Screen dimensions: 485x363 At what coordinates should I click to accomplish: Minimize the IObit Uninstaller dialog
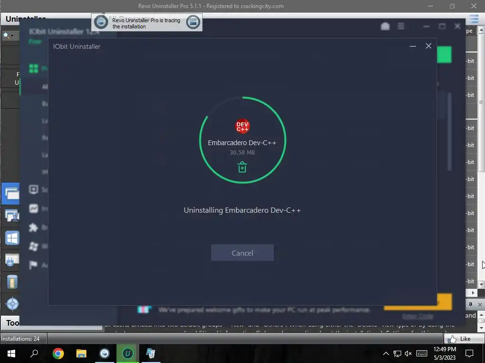pos(413,46)
